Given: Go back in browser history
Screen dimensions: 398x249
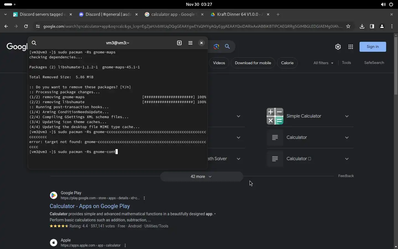Looking at the screenshot, I should [6, 26].
